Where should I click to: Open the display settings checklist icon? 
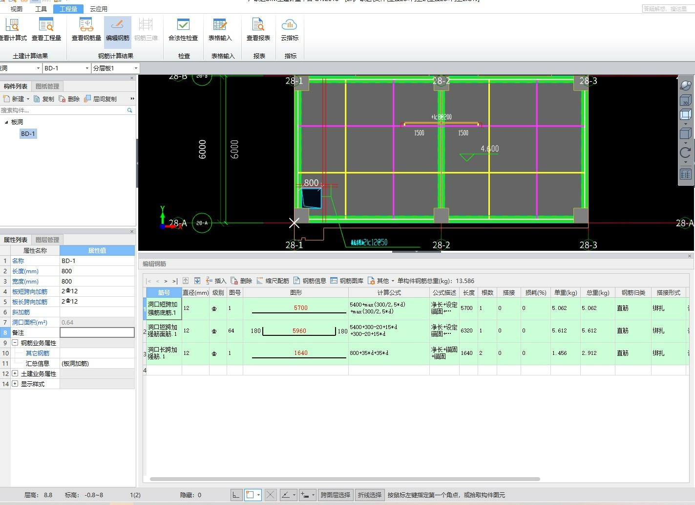tap(686, 174)
